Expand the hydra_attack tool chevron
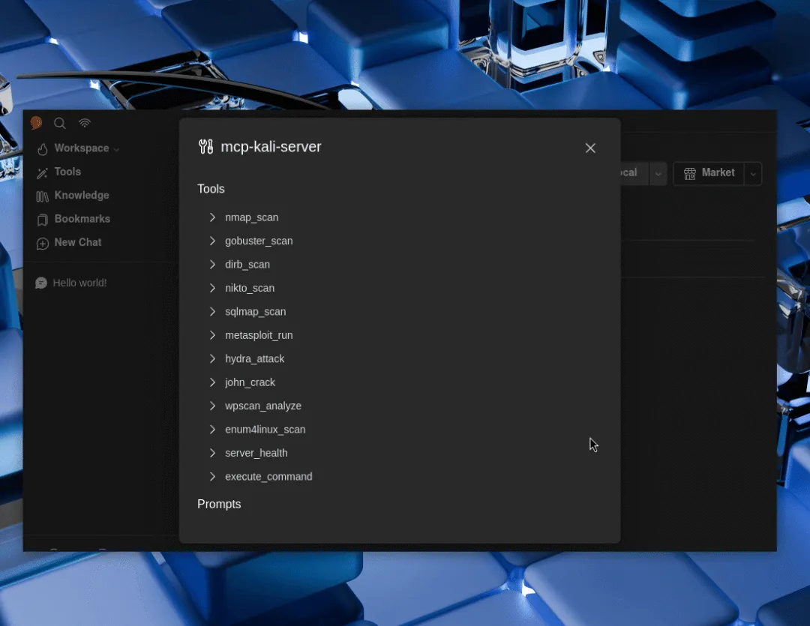The height and width of the screenshot is (626, 810). (x=212, y=358)
